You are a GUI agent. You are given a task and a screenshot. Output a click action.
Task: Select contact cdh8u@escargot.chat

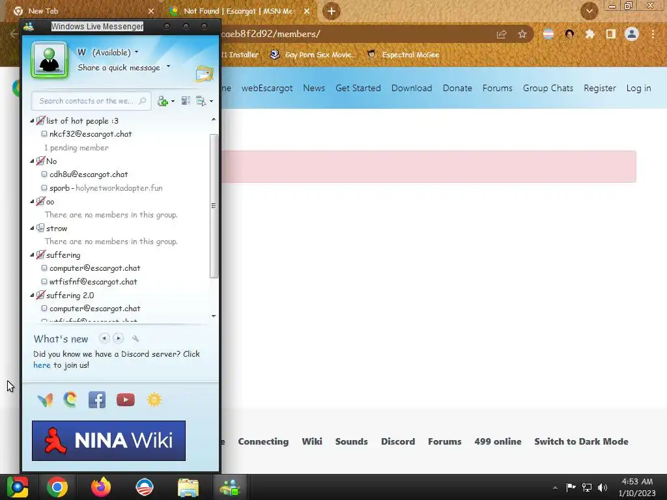[x=89, y=174]
